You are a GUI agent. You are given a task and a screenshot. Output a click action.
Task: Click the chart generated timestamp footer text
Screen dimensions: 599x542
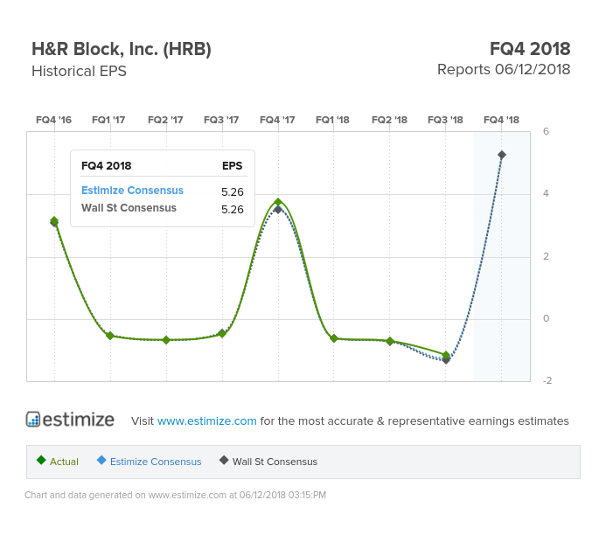(x=176, y=495)
